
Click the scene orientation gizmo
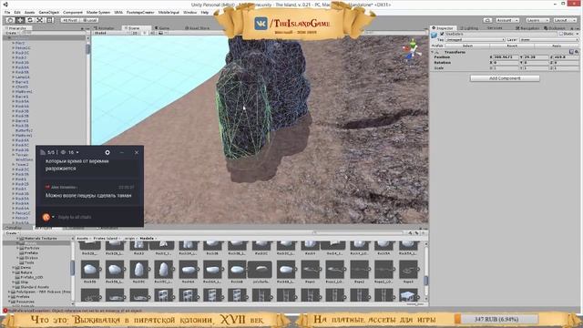point(412,50)
